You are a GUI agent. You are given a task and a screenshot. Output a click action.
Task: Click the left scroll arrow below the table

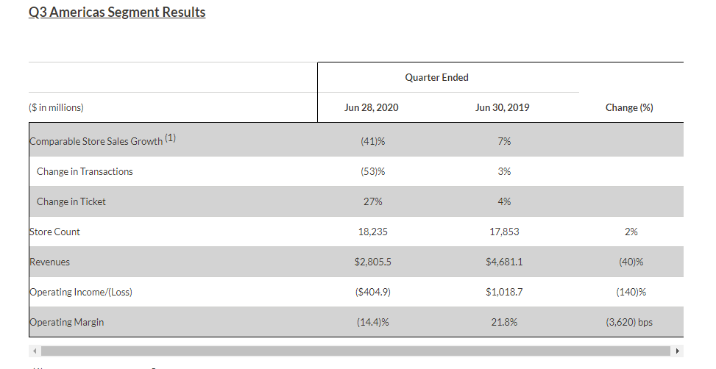[34, 351]
